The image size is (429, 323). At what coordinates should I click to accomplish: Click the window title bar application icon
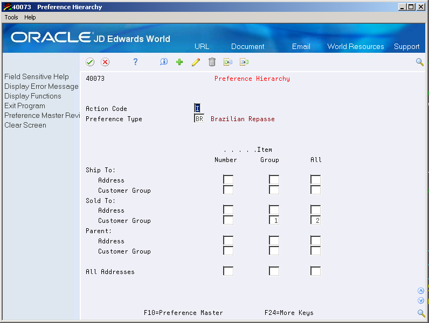(7, 7)
